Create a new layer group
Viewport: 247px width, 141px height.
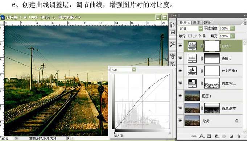224,136
